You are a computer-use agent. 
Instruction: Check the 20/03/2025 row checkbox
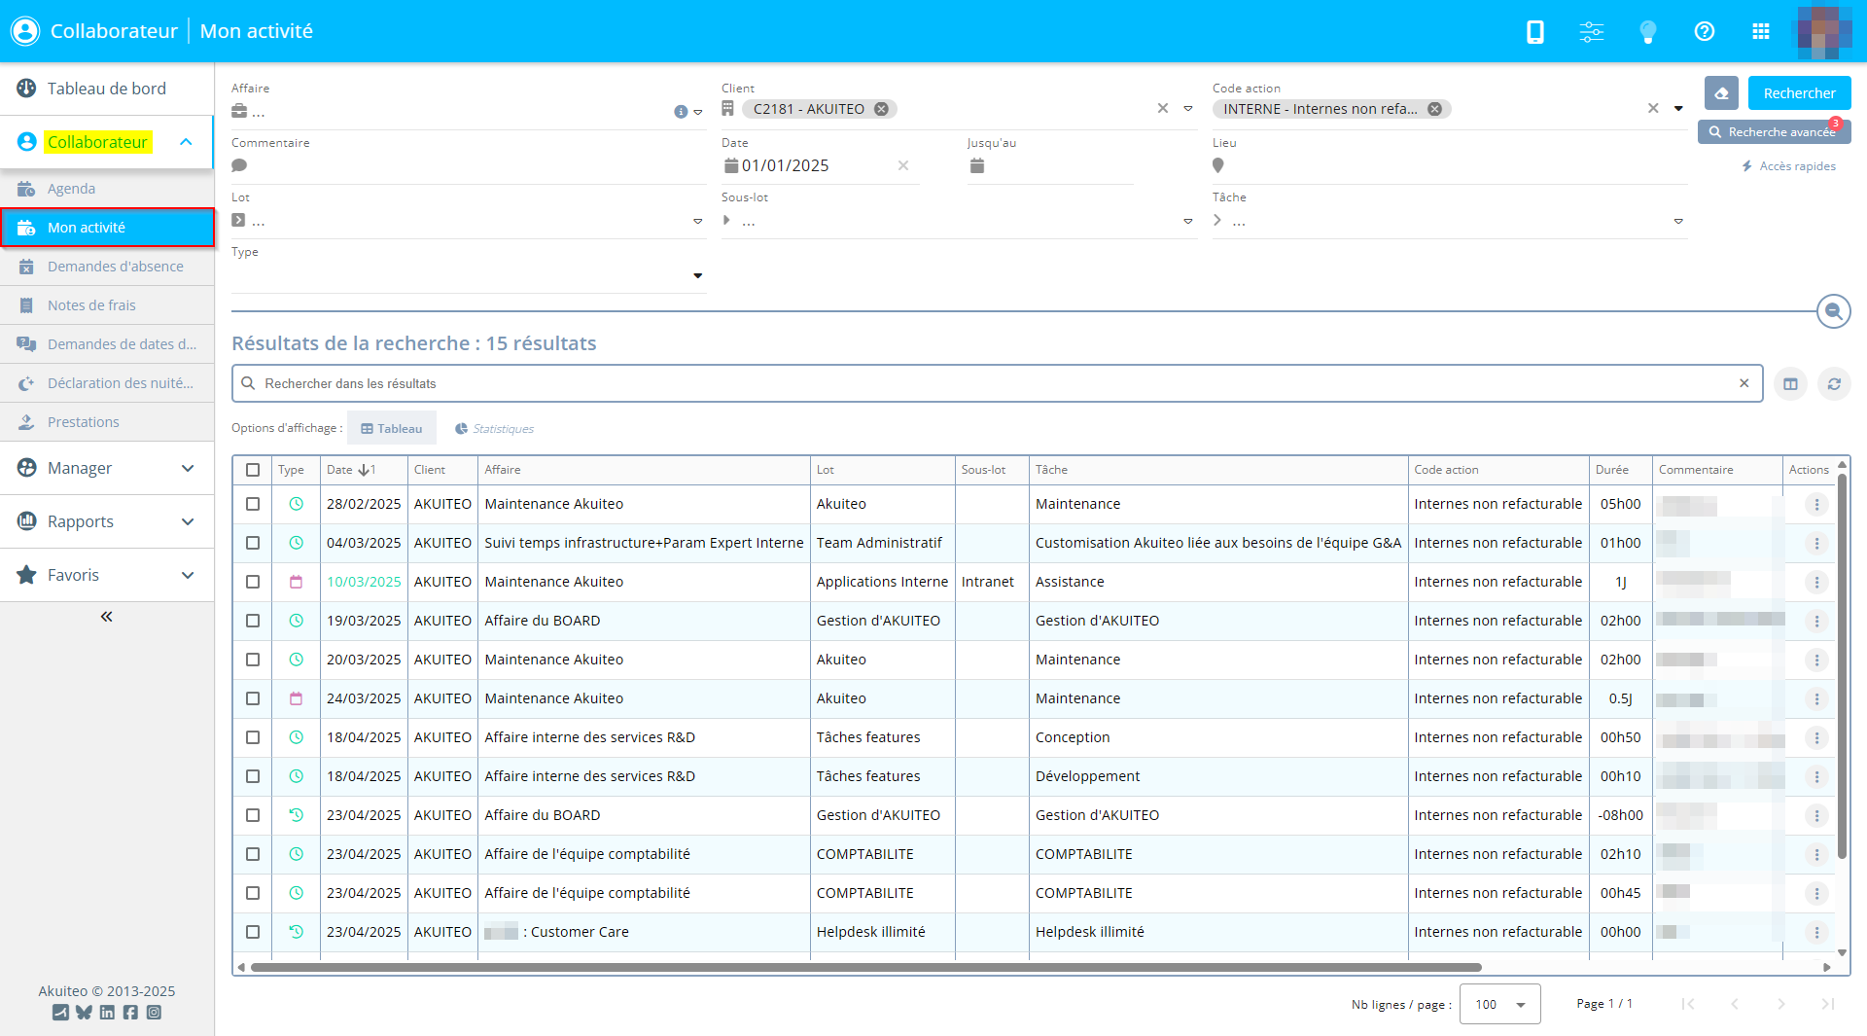[253, 660]
